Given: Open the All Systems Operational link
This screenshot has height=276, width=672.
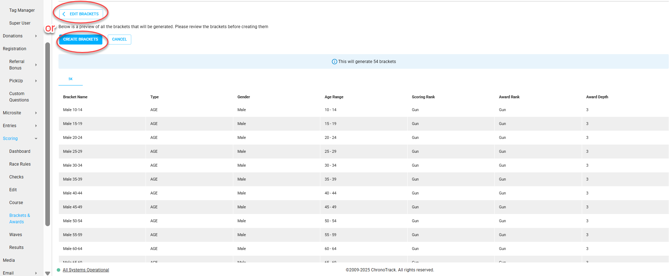Looking at the screenshot, I should pyautogui.click(x=86, y=270).
